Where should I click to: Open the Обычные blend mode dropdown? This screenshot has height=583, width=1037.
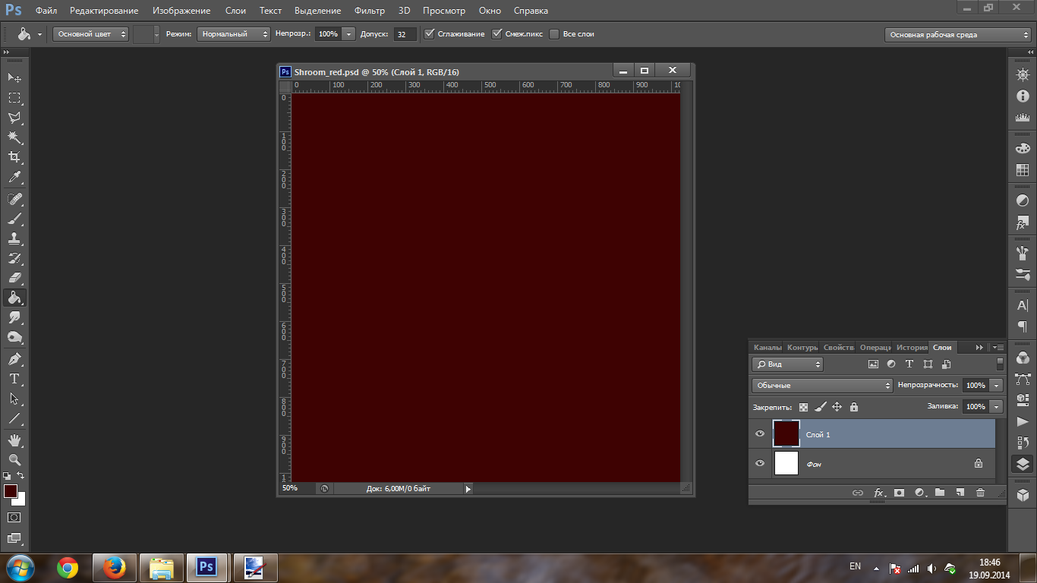[823, 386]
